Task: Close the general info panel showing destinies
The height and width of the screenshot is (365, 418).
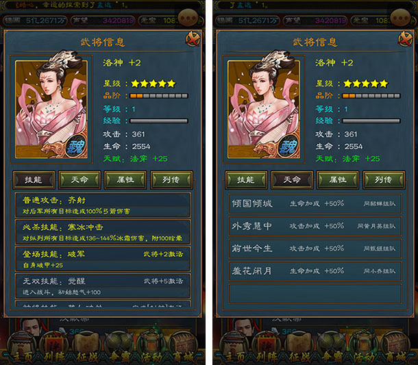Action: click(406, 39)
